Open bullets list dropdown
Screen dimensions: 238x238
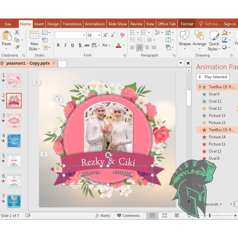coord(138,32)
